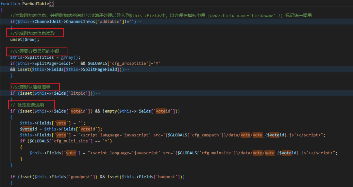Click the '$this->SplitTitles = Array();' line
Viewport: 353px width, 187px height.
tap(45, 57)
